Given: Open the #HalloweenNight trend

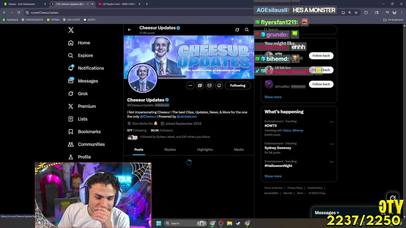Looking at the screenshot, I should (x=278, y=166).
